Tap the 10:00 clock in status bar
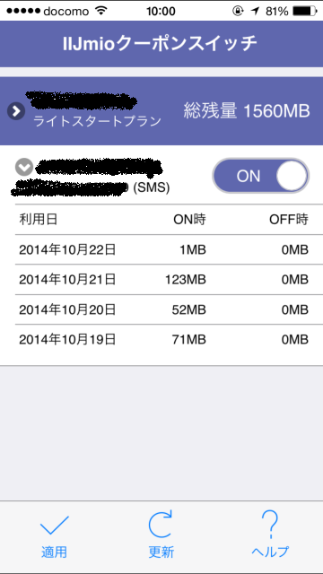 [x=161, y=12]
